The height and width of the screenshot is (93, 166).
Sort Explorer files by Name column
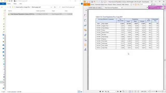point(10,11)
